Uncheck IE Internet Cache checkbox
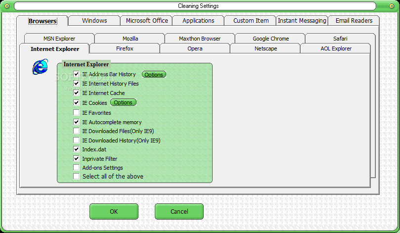This screenshot has width=400, height=233. coord(76,93)
